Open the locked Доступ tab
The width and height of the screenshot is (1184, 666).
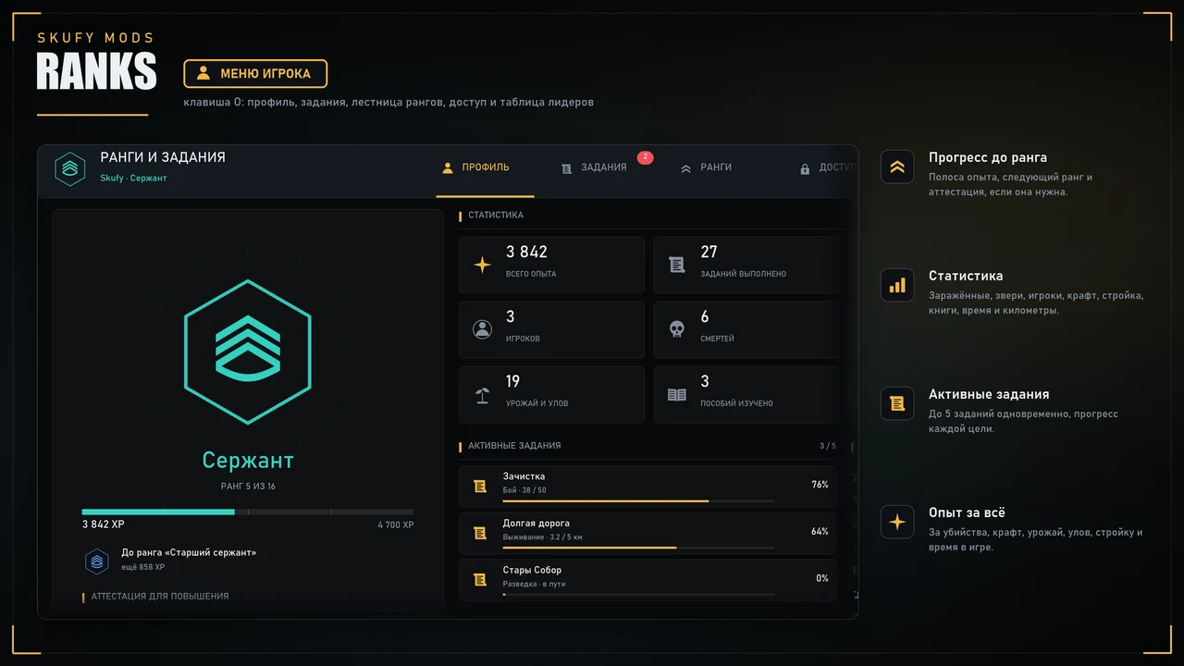point(826,168)
